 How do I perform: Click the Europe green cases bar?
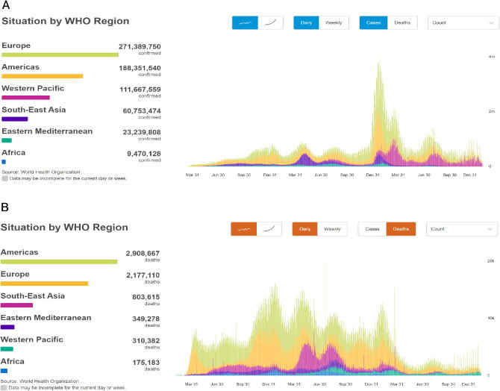point(60,55)
